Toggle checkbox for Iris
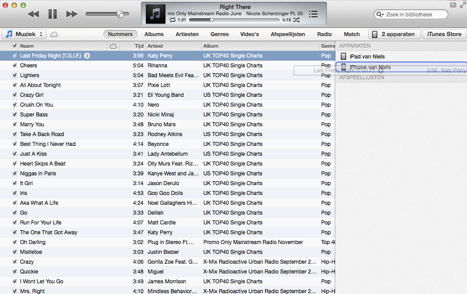 pos(15,193)
